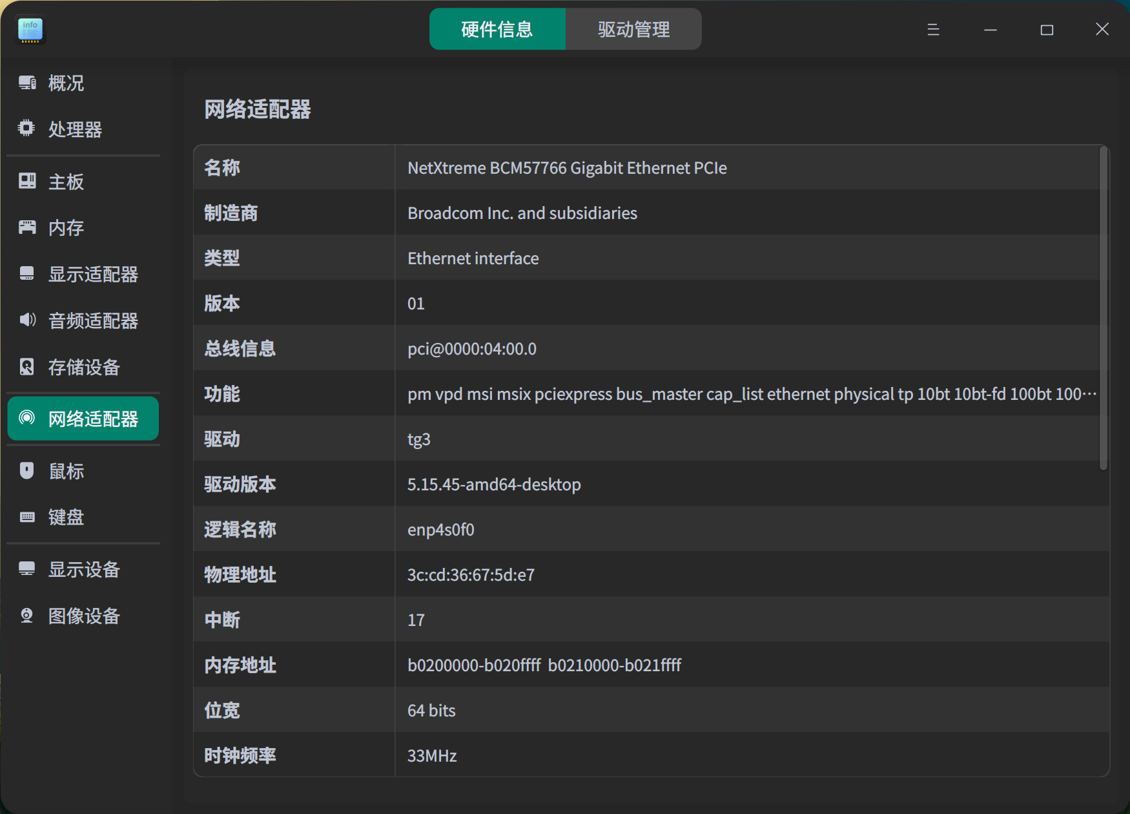Select the 鼠标 (Mouse) category
Screen dimensions: 1130x814
(65, 471)
